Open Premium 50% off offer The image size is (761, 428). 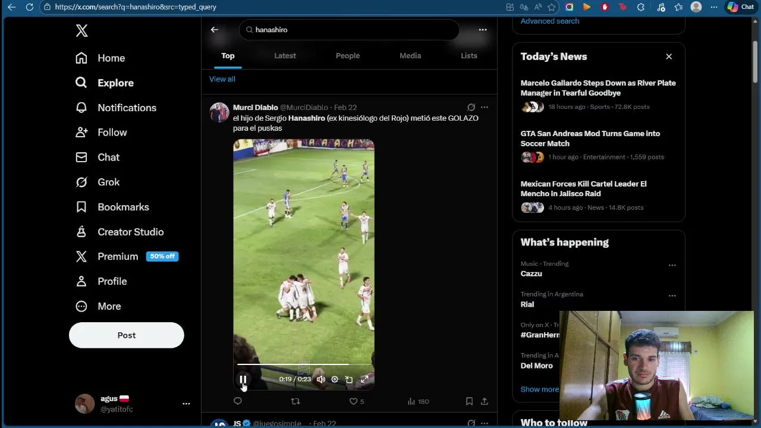127,256
